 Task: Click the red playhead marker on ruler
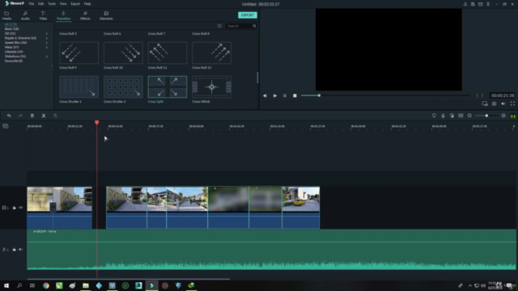(x=97, y=122)
